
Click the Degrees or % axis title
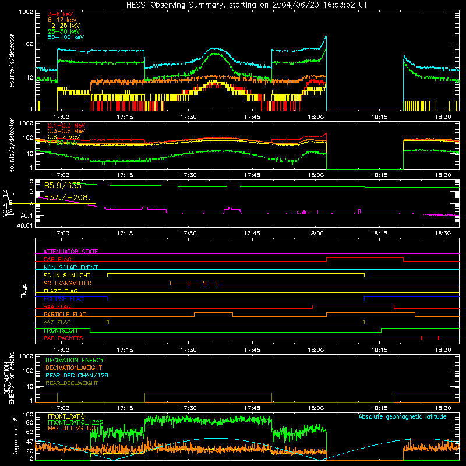point(15,436)
